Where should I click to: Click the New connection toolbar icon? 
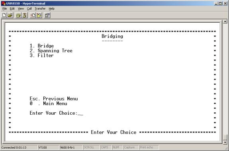point(4,15)
